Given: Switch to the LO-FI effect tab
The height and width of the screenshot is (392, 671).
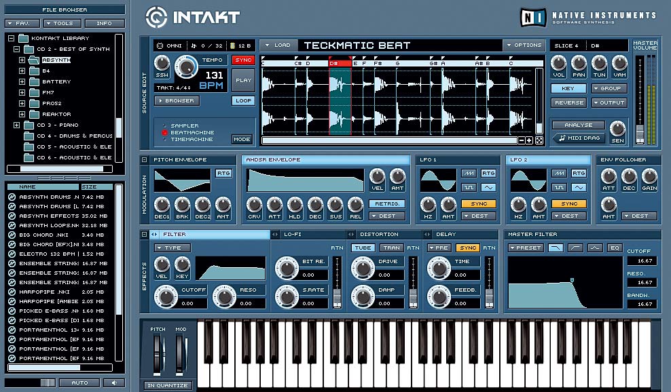Looking at the screenshot, I should click(x=308, y=234).
